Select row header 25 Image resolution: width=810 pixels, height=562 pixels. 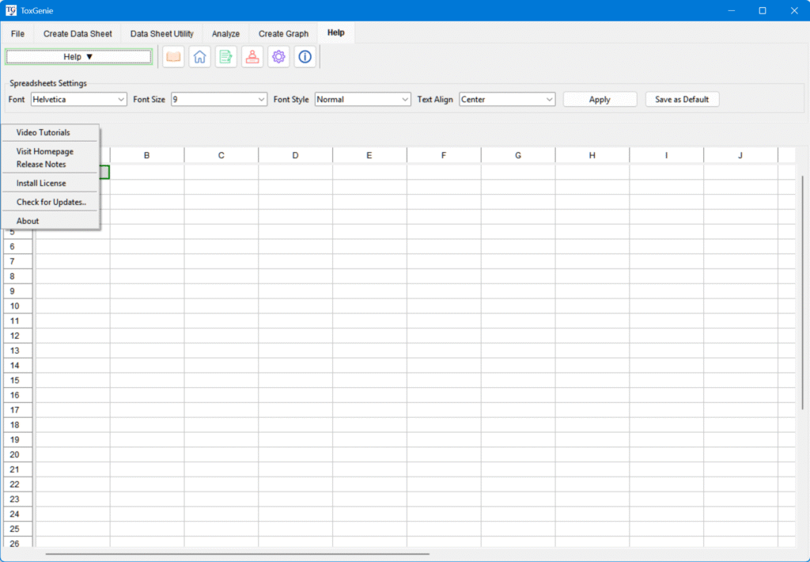pos(18,529)
